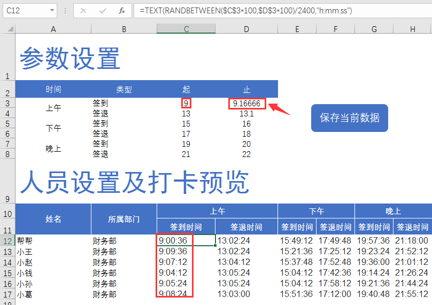Select column F header
This screenshot has width=432, height=305.
[x=335, y=29]
